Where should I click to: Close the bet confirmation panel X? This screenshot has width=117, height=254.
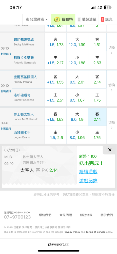110,150
